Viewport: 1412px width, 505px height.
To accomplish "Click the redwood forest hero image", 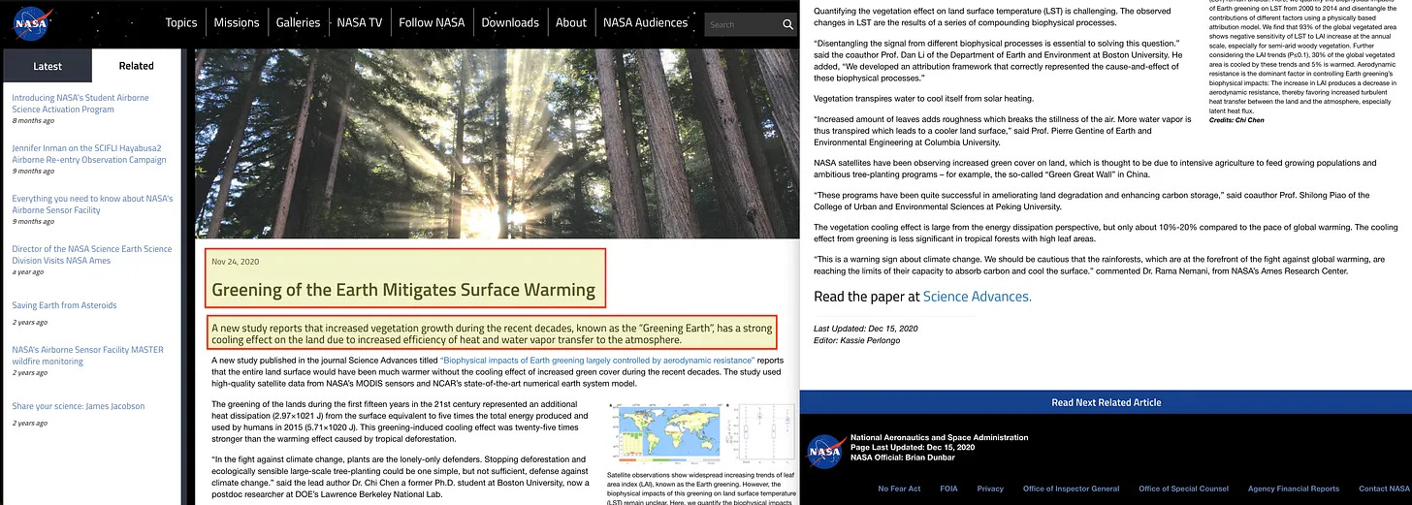I will coord(497,143).
